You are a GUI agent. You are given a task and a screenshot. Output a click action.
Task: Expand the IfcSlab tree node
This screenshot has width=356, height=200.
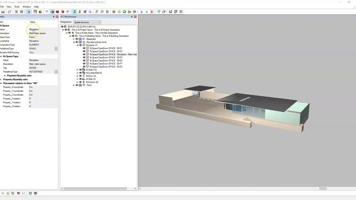coord(77,79)
